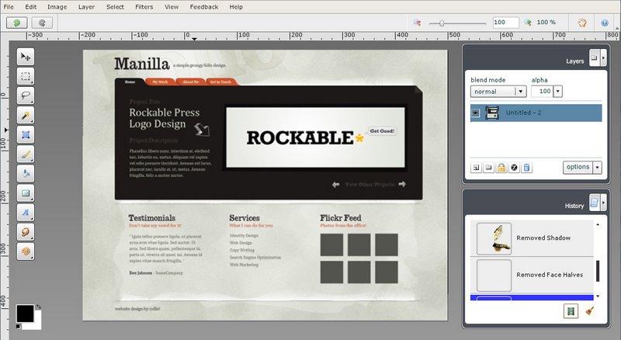Select the Text tool
This screenshot has width=621, height=340.
pyautogui.click(x=26, y=213)
